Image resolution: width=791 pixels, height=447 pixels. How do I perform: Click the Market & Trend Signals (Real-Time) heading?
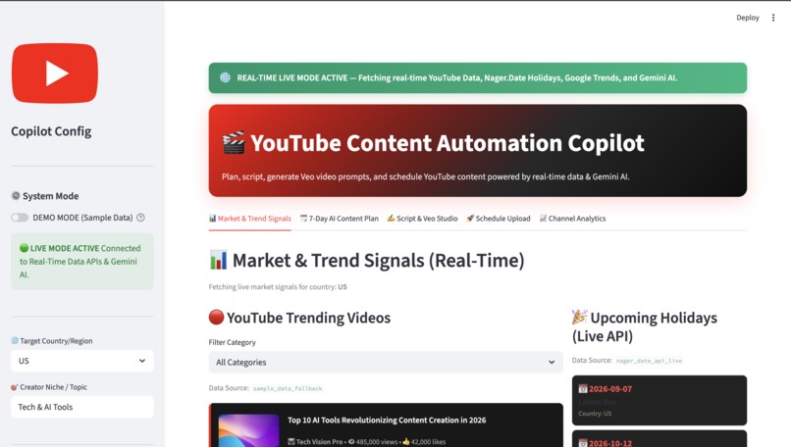379,261
